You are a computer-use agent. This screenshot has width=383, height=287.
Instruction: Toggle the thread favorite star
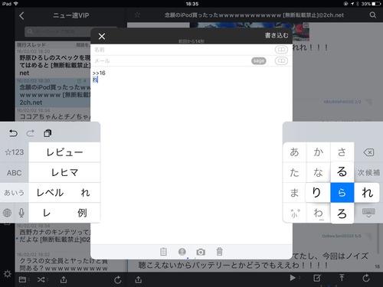137,15
